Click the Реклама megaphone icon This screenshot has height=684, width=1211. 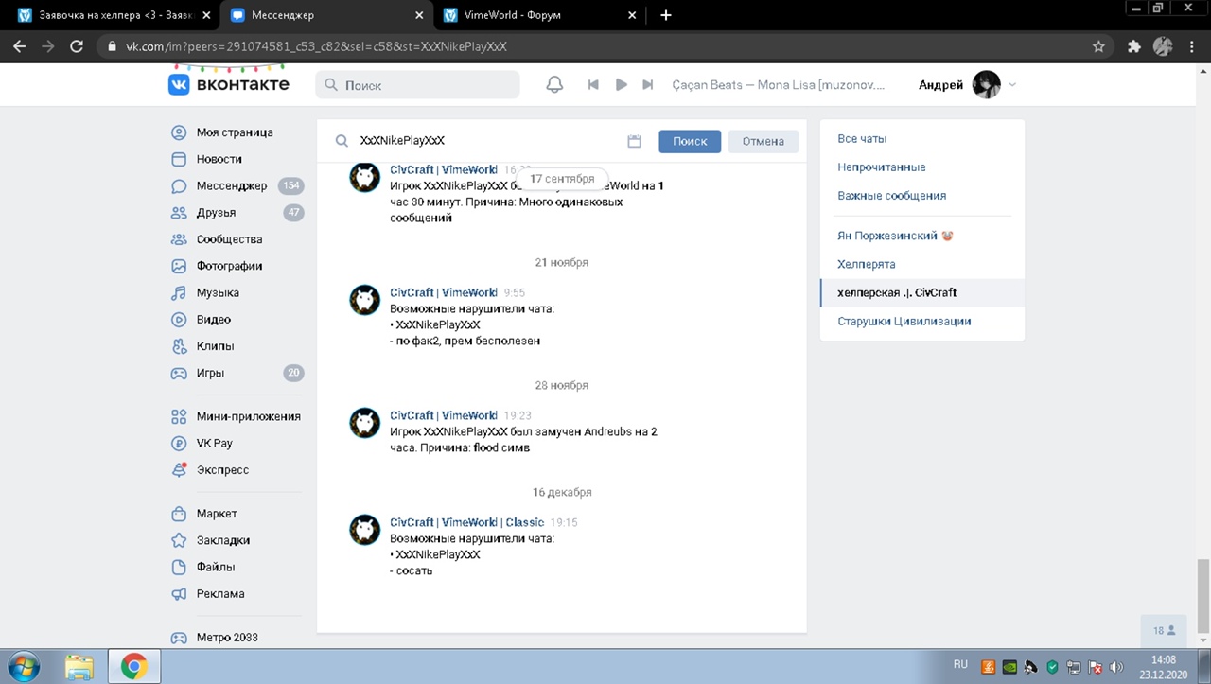tap(179, 593)
